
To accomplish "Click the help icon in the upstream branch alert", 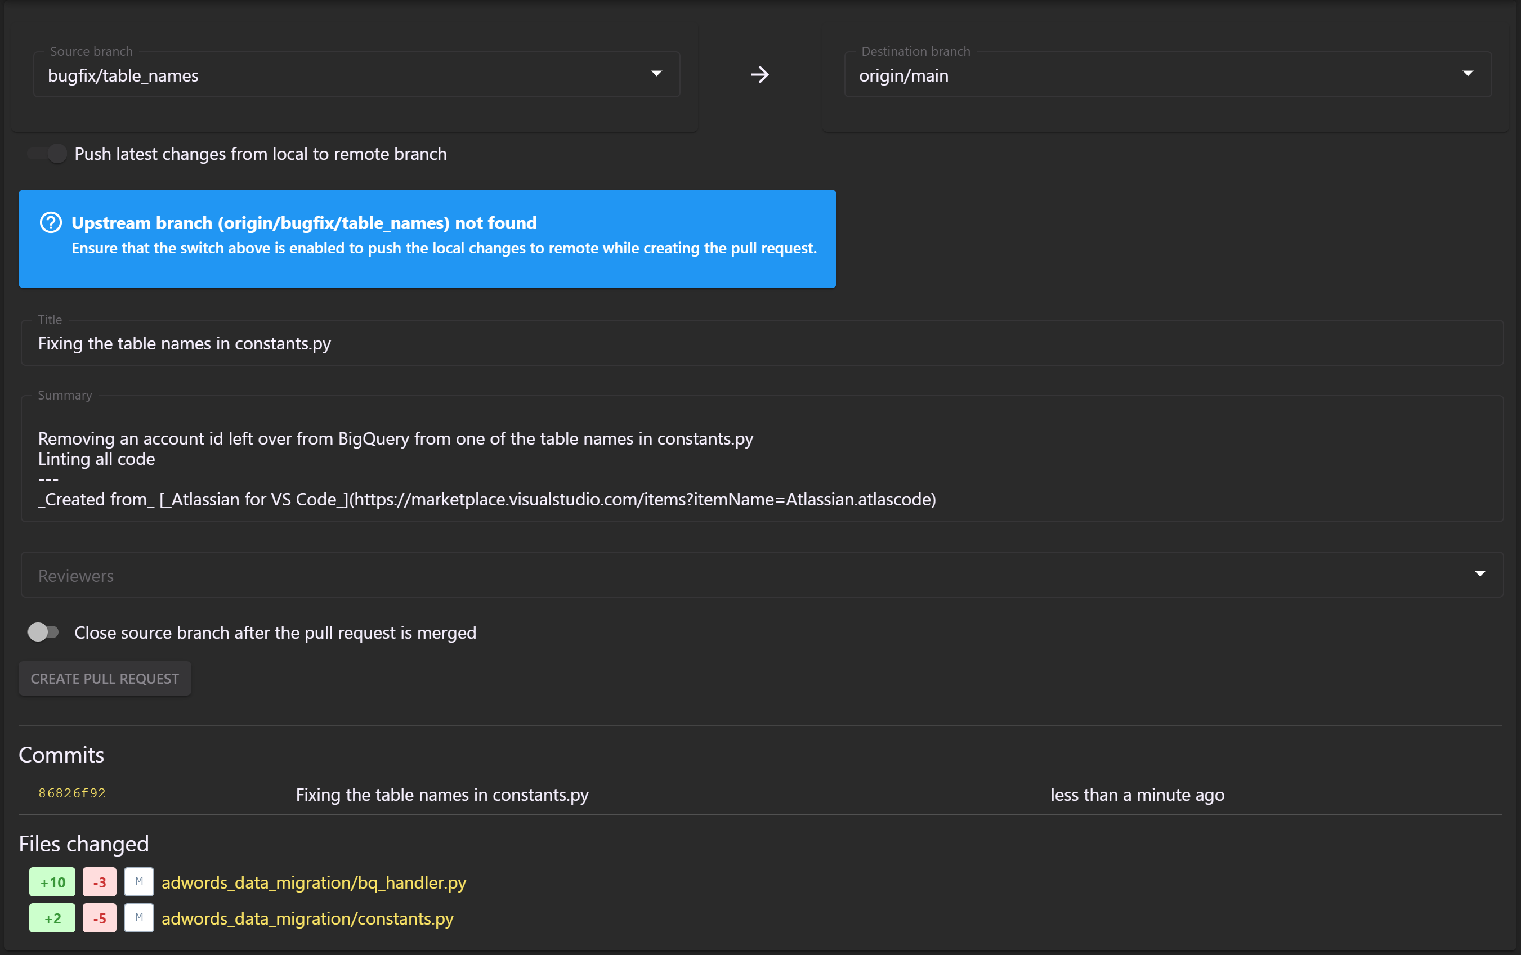I will pyautogui.click(x=51, y=222).
